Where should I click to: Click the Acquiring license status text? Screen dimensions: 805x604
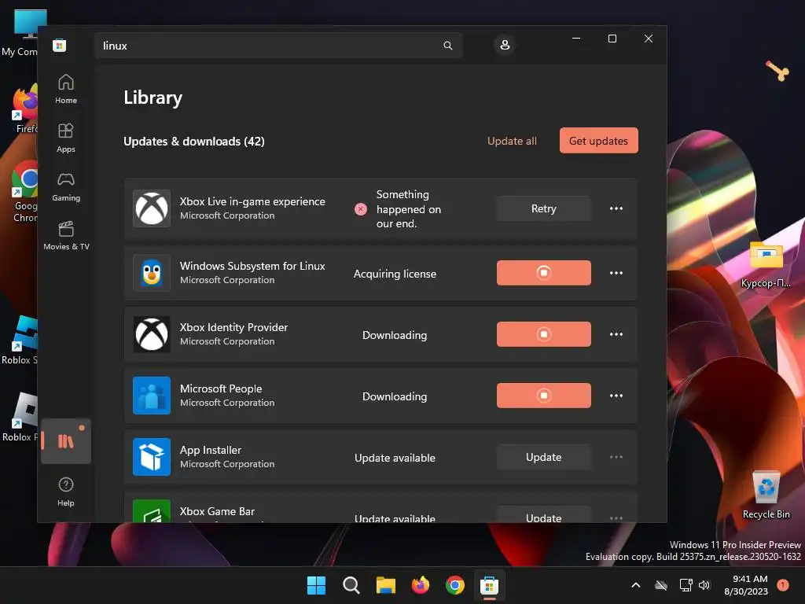pyautogui.click(x=395, y=274)
